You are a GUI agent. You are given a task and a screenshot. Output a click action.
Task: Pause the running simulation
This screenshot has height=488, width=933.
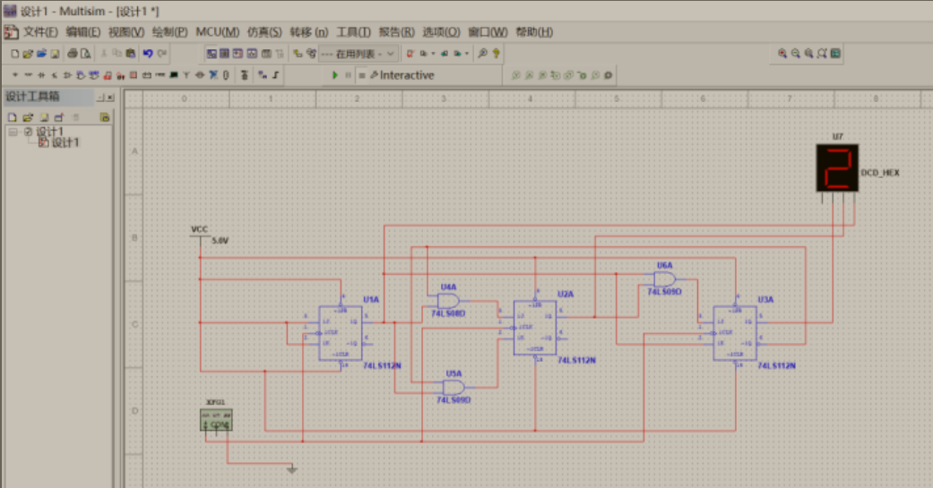click(x=348, y=75)
